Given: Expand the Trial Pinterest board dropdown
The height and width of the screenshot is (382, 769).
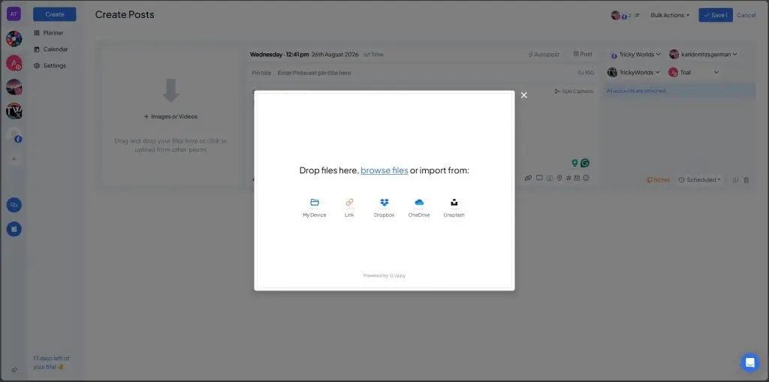Looking at the screenshot, I should coord(693,72).
